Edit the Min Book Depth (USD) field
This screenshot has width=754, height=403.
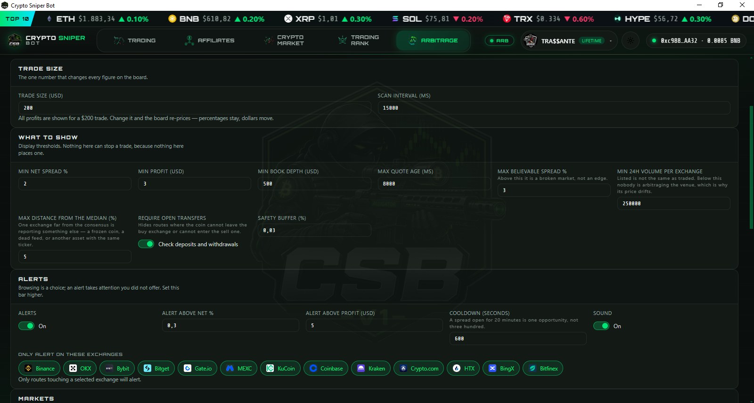[x=314, y=184]
